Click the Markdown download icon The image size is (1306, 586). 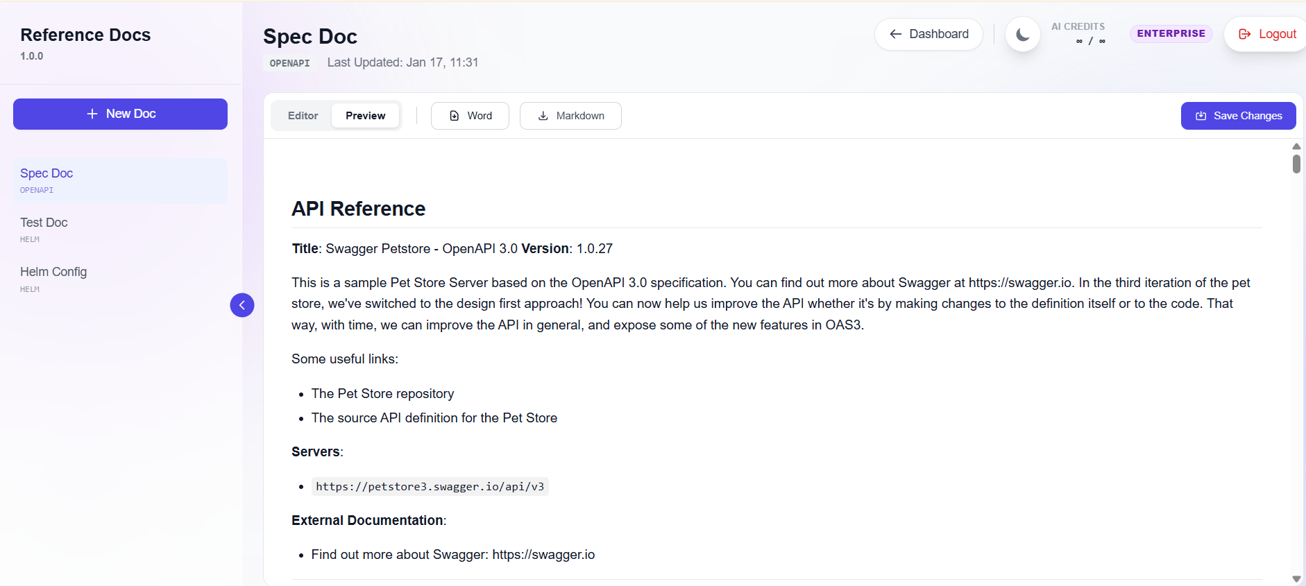543,116
